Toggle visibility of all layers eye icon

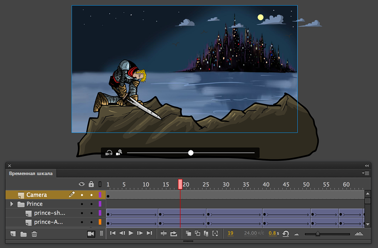point(81,184)
